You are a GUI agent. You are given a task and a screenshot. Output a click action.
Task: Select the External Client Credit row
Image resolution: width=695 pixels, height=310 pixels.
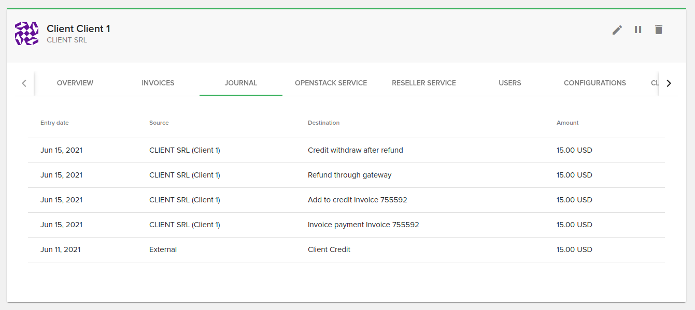click(329, 250)
